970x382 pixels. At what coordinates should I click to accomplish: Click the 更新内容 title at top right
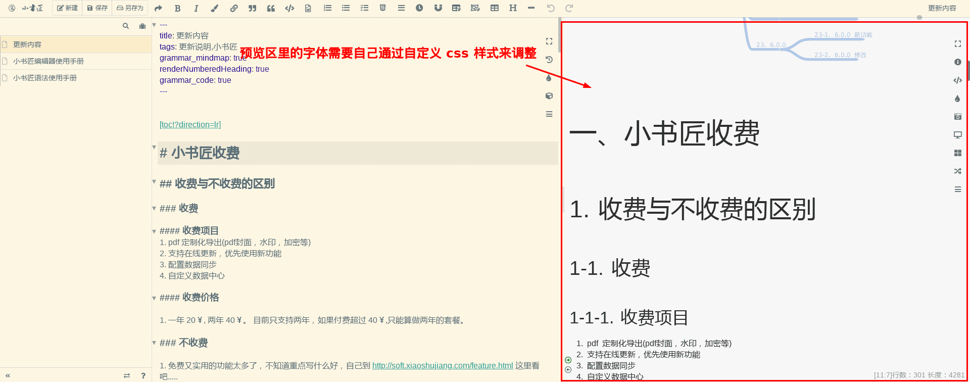pos(942,8)
